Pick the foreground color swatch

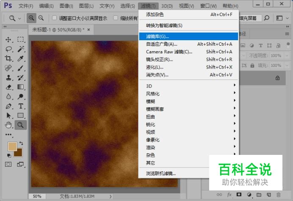(x=12, y=146)
